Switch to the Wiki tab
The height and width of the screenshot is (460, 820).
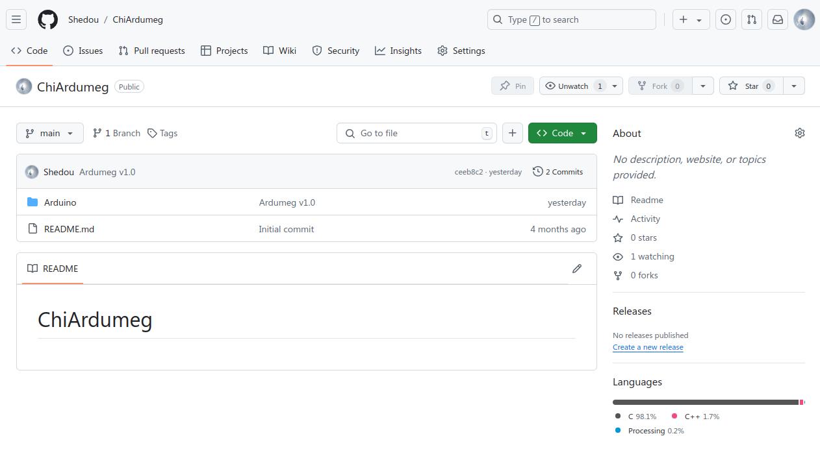pos(280,51)
